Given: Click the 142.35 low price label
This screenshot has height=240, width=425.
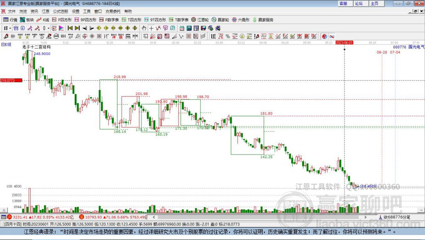Looking at the screenshot, I should (266, 157).
